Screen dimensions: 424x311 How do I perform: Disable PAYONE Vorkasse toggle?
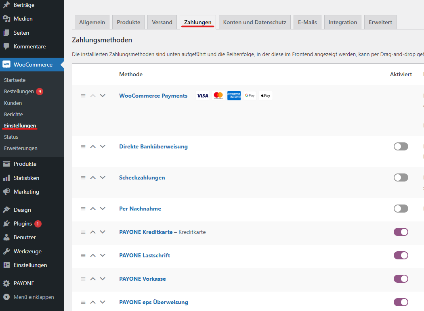point(401,279)
